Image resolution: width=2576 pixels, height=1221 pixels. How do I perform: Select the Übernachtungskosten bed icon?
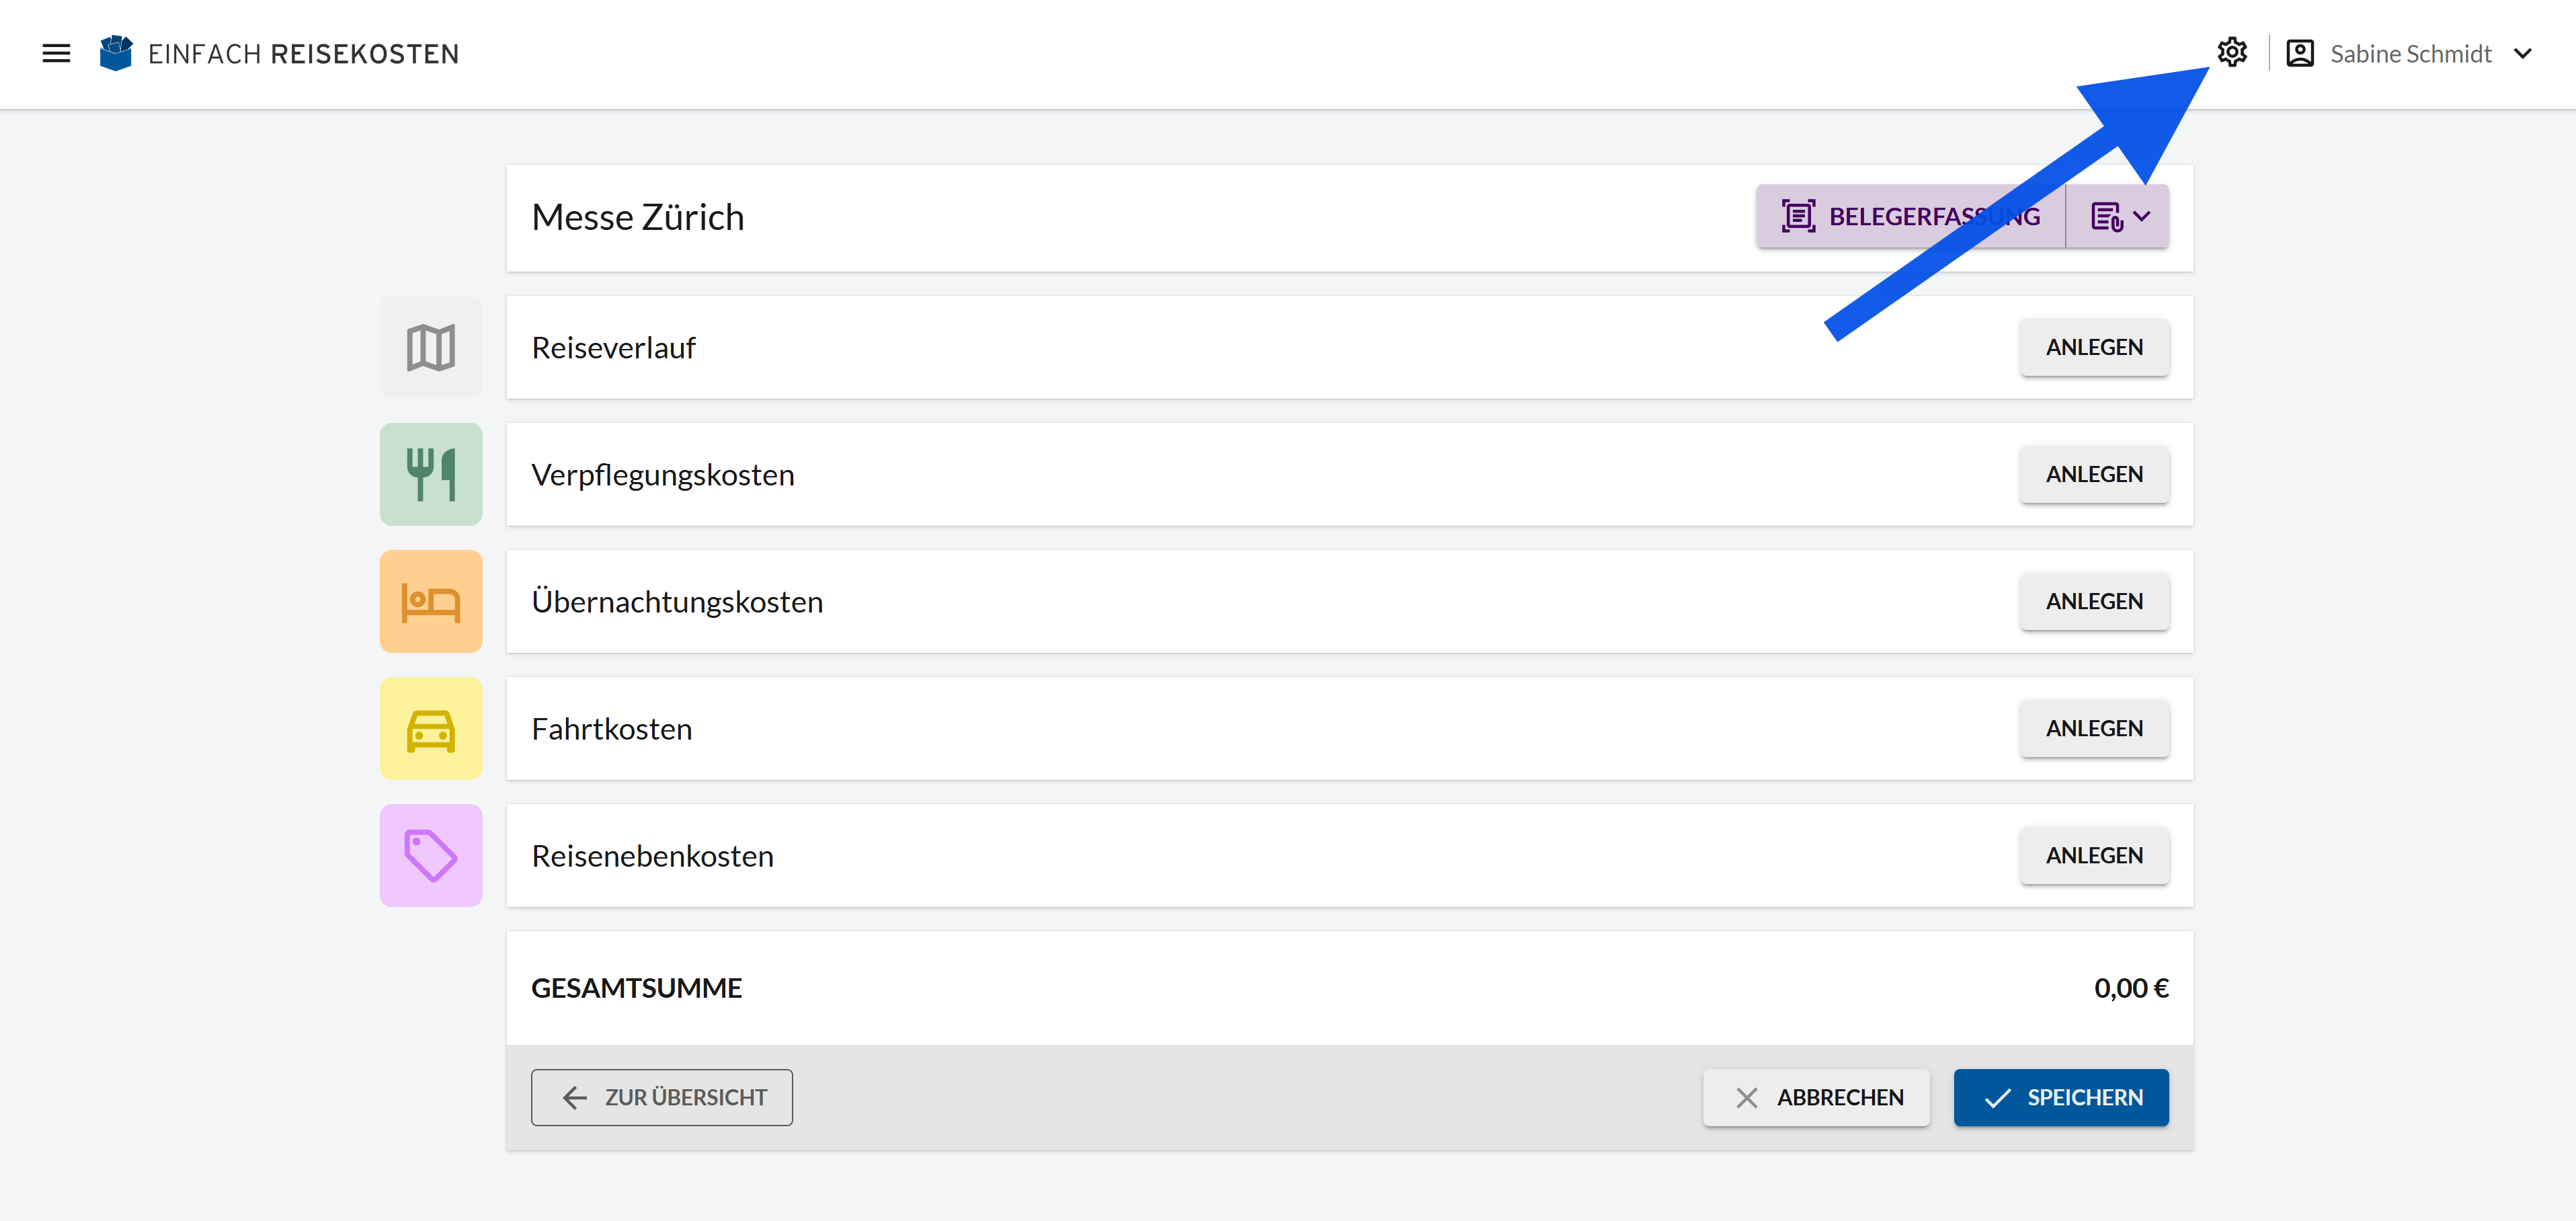click(431, 601)
